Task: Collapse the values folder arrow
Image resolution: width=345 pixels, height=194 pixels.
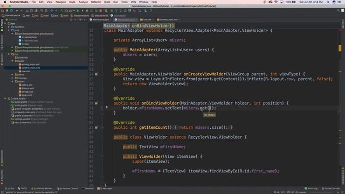Action: coord(12,81)
